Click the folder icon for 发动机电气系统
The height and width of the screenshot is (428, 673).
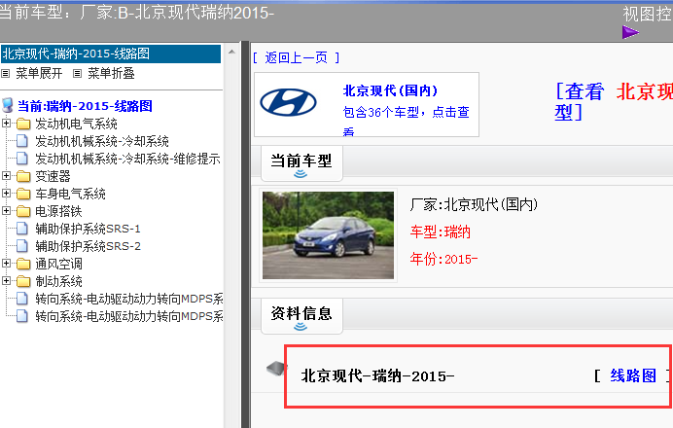(23, 125)
